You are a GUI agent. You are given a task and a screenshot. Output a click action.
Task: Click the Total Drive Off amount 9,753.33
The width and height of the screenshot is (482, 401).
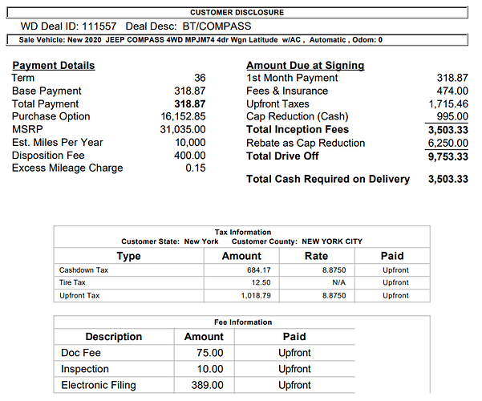pos(448,156)
